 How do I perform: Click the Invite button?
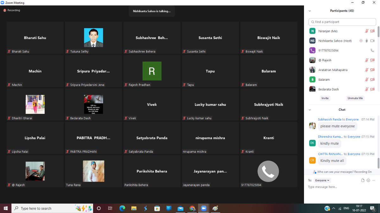(325, 98)
